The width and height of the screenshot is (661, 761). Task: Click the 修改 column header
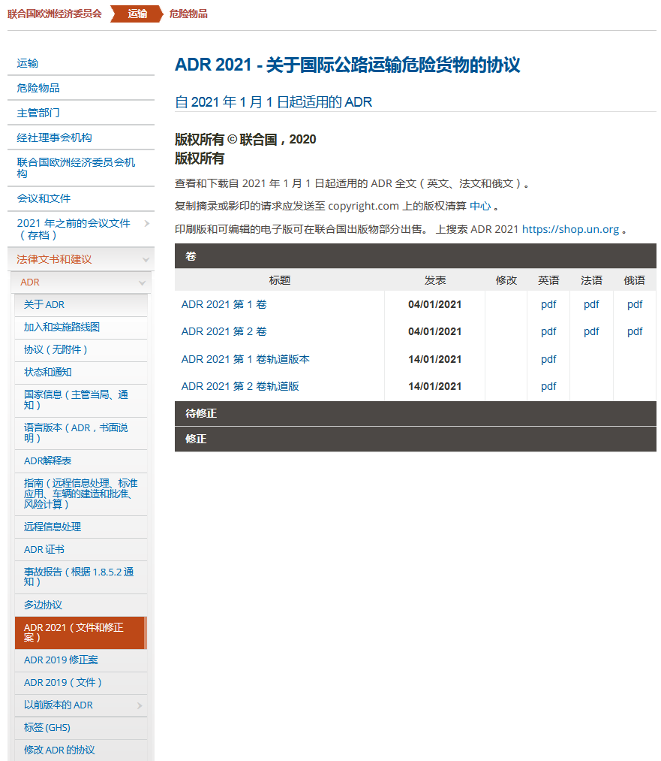click(506, 280)
